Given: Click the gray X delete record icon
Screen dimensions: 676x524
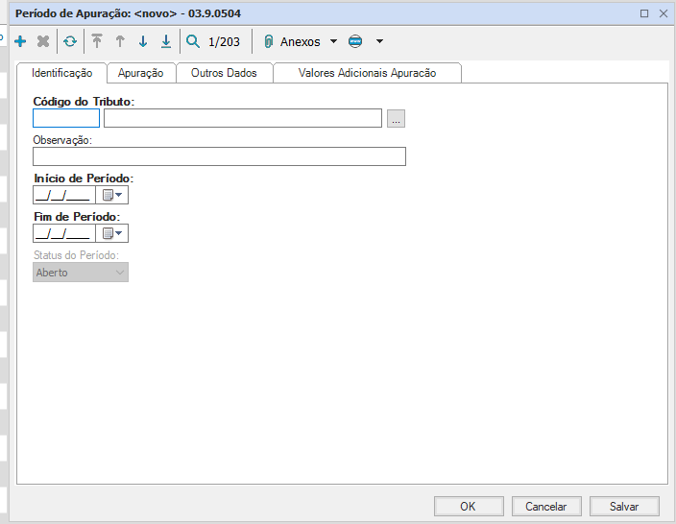Looking at the screenshot, I should click(43, 42).
